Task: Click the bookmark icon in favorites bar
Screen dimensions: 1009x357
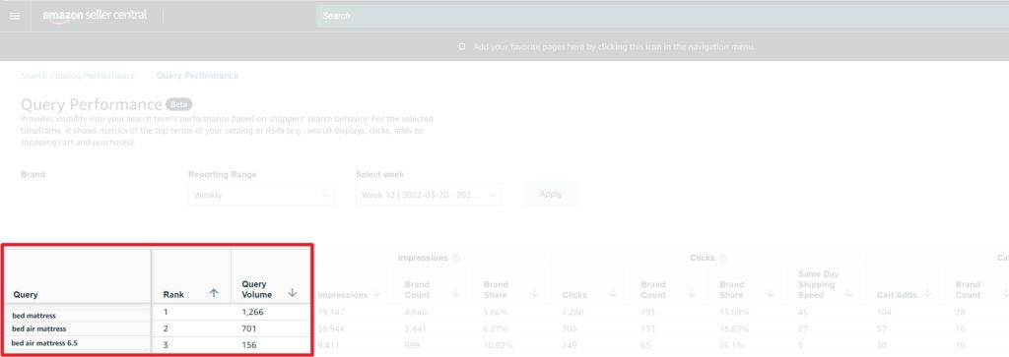Action: pyautogui.click(x=462, y=47)
